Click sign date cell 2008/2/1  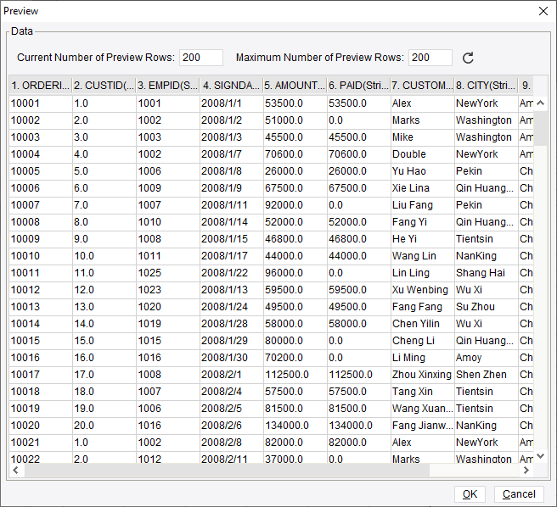coord(231,375)
